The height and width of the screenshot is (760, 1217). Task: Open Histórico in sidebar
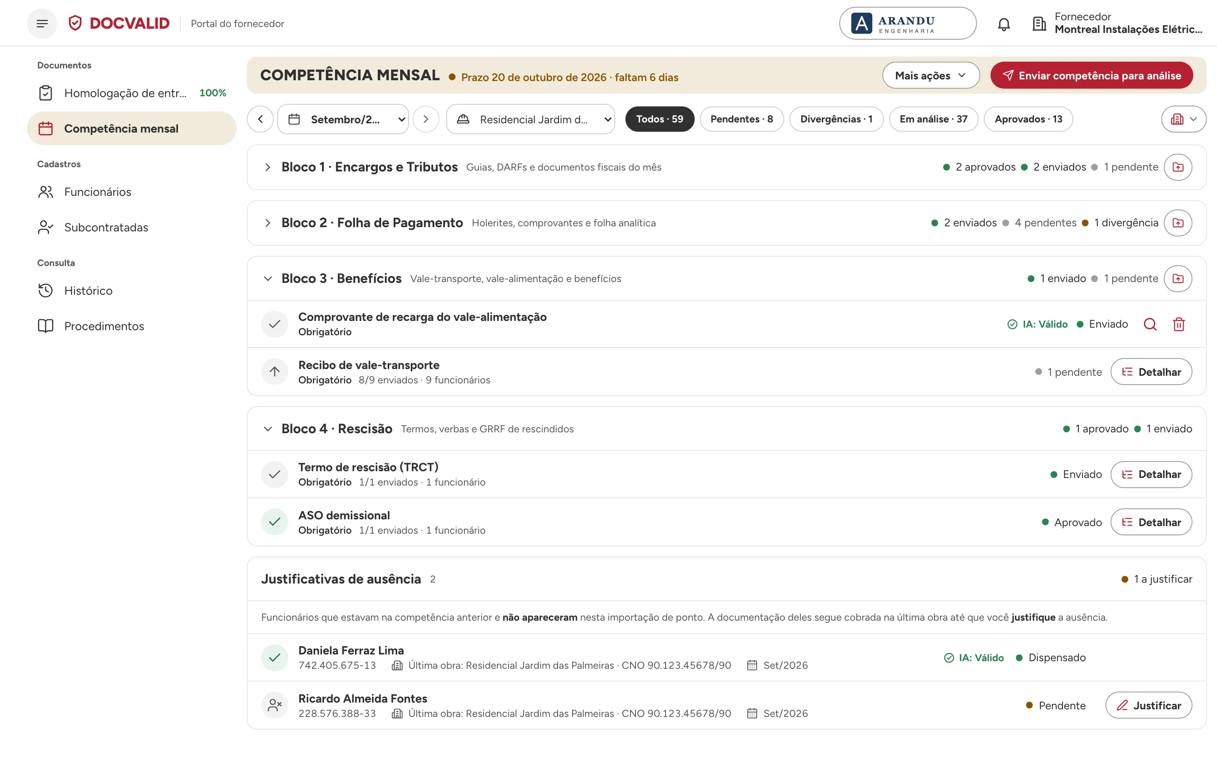[132, 290]
